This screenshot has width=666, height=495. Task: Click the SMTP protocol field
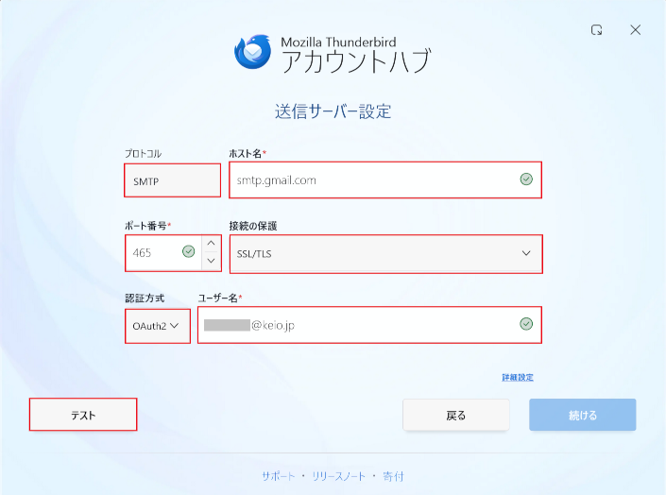tap(172, 179)
